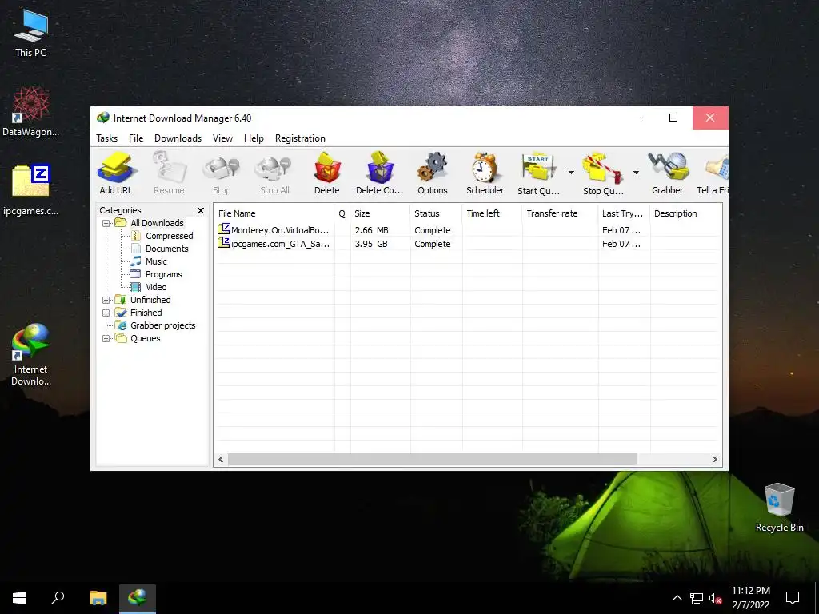Click the horizontal scrollbar right arrow
The height and width of the screenshot is (614, 819).
pos(714,460)
